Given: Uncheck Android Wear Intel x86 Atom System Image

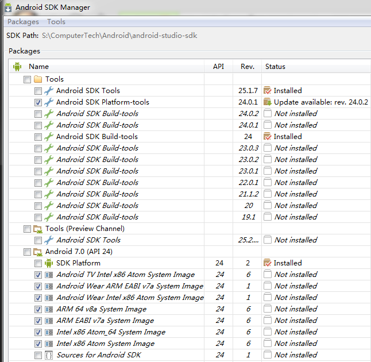Looking at the screenshot, I should tap(38, 298).
